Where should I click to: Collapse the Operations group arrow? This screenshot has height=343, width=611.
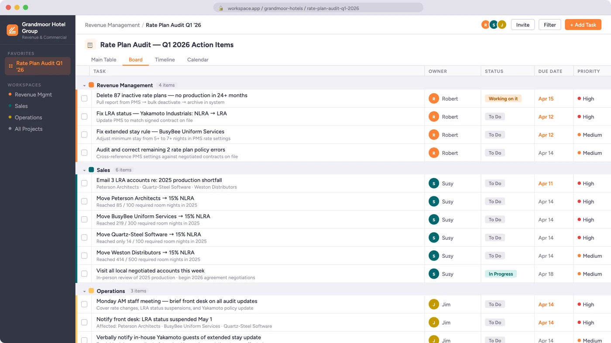84,291
